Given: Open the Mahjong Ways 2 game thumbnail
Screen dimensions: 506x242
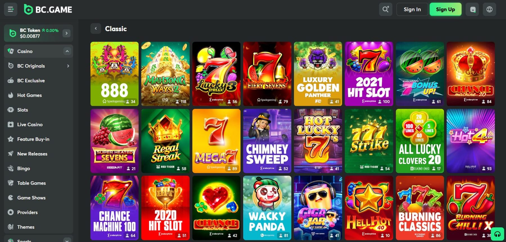Looking at the screenshot, I should [166, 74].
